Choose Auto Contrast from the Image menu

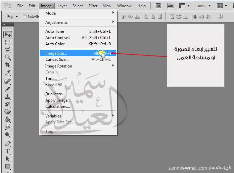[78, 38]
